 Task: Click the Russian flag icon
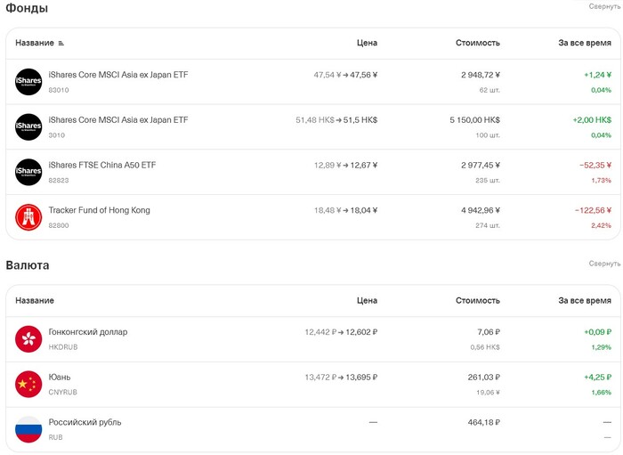28,429
